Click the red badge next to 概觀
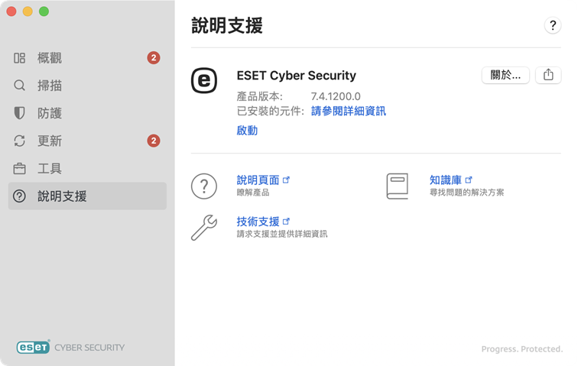 pyautogui.click(x=154, y=58)
